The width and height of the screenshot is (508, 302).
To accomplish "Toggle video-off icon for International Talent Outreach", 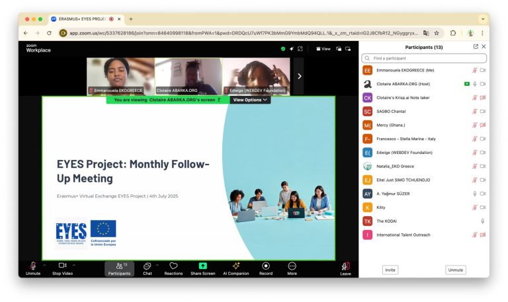I will tap(483, 235).
